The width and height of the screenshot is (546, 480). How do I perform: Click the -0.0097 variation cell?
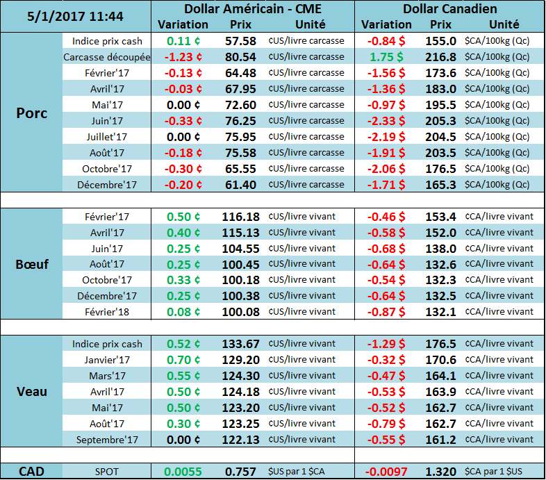[x=386, y=472]
